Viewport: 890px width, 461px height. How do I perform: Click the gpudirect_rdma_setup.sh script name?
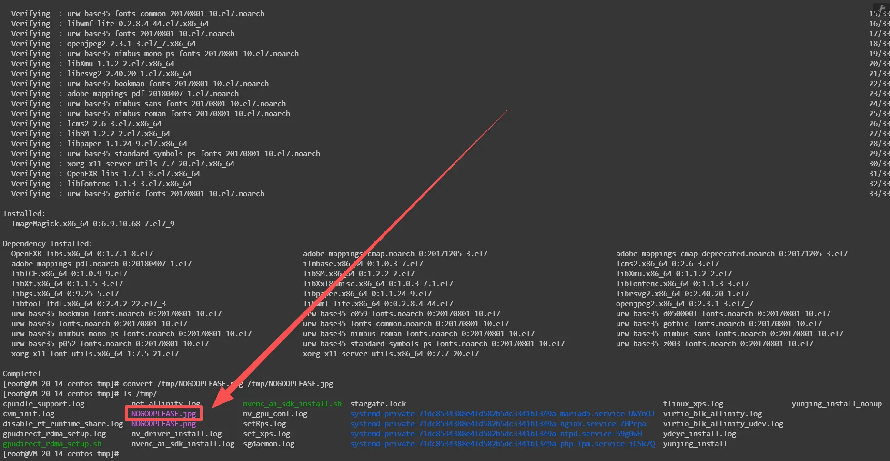pyautogui.click(x=52, y=444)
